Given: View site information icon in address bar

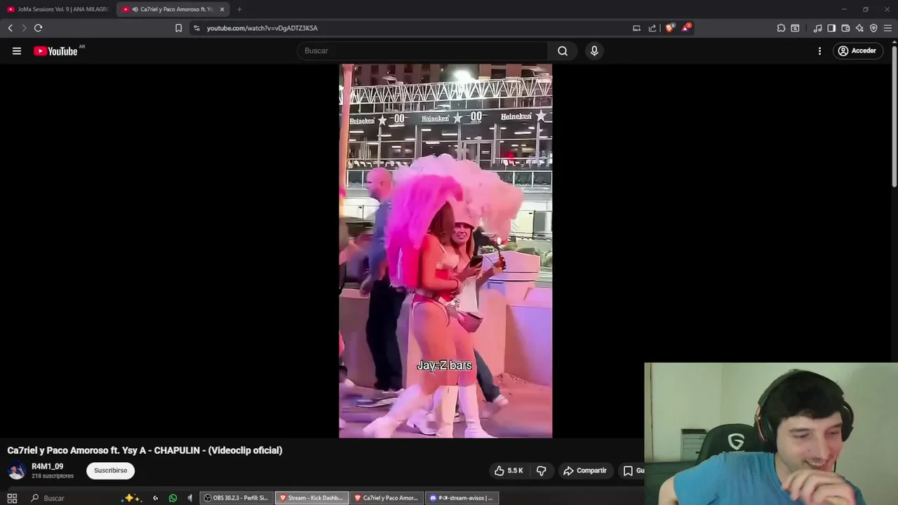Looking at the screenshot, I should (196, 28).
